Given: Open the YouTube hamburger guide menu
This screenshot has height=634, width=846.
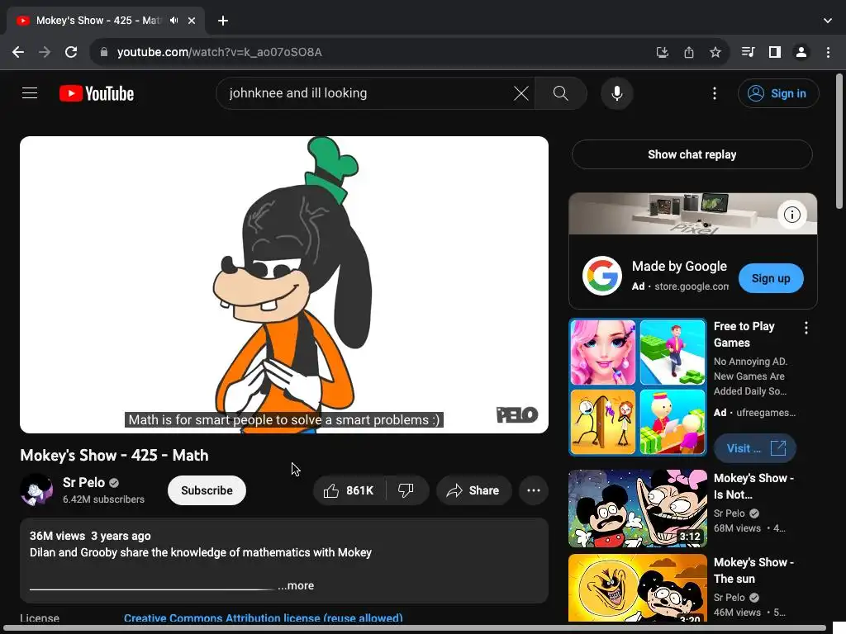Looking at the screenshot, I should point(30,93).
